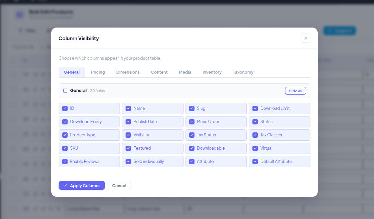This screenshot has width=374, height=219.
Task: Disable the Sold individually checkbox
Action: click(128, 161)
